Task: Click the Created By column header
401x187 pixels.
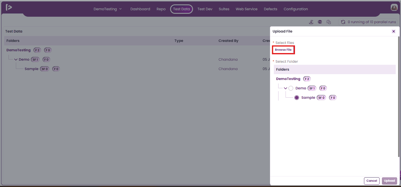Action: [x=228, y=41]
